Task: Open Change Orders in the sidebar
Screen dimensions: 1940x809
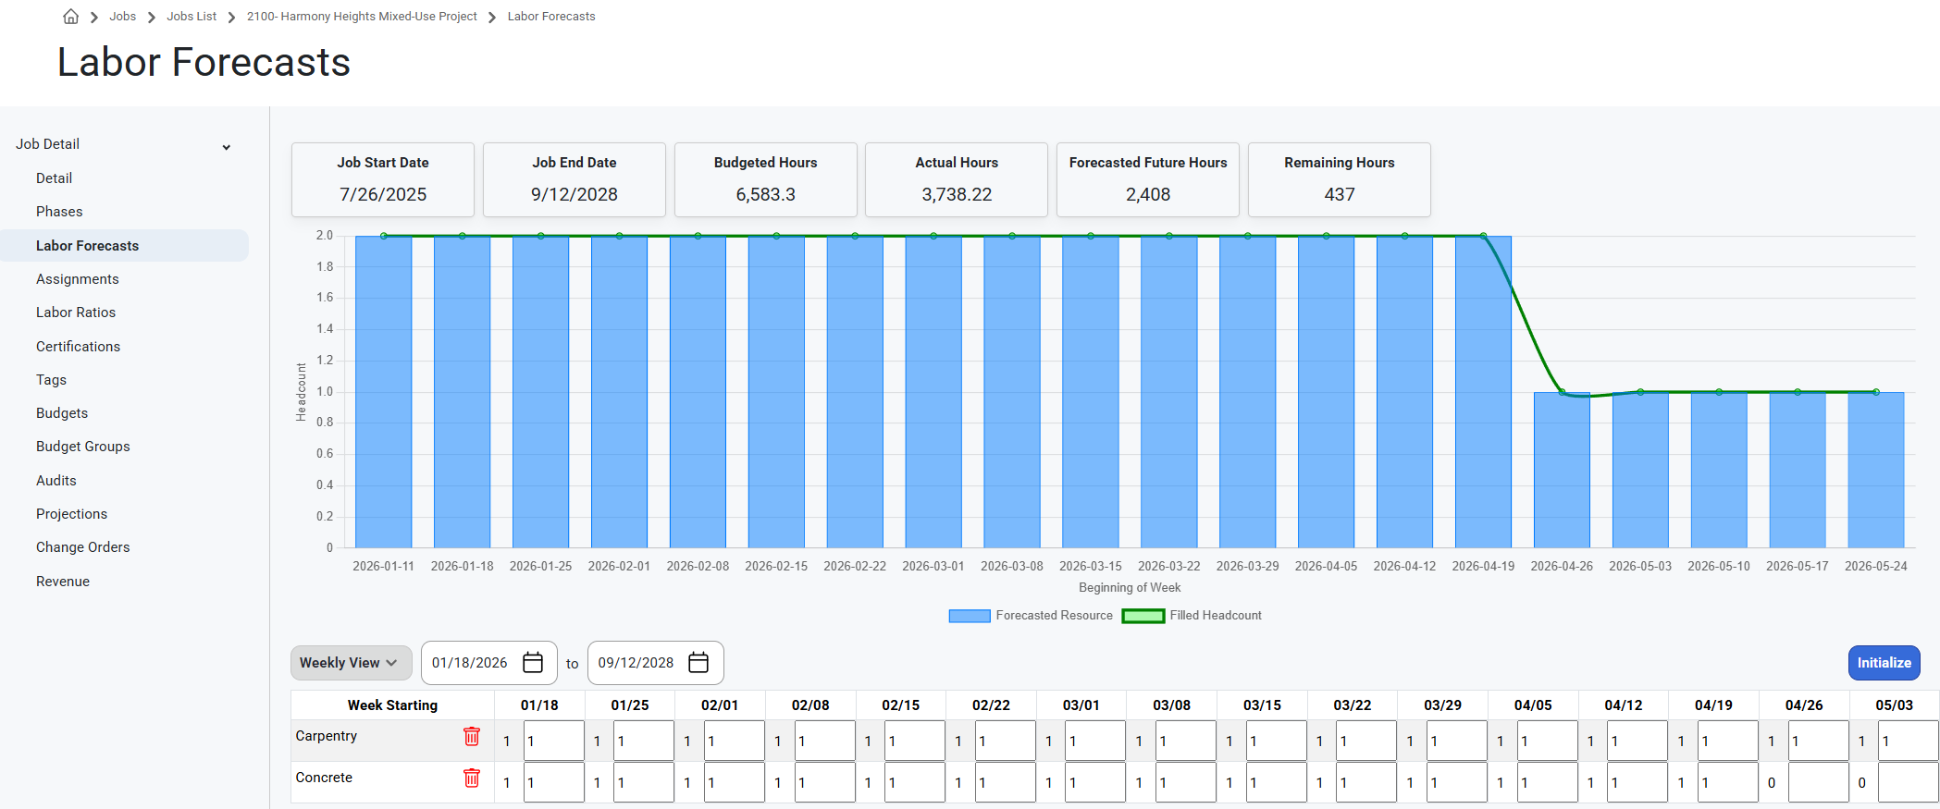Action: pos(83,547)
